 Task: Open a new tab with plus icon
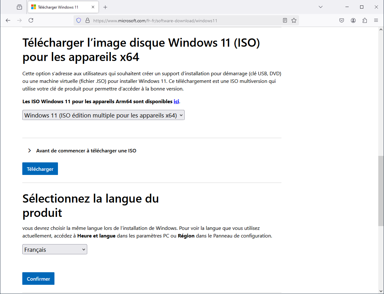click(x=105, y=7)
